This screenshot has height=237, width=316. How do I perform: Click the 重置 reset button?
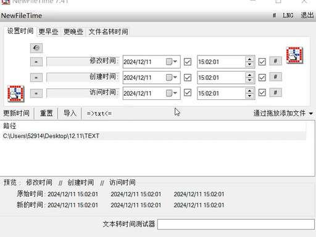point(46,113)
